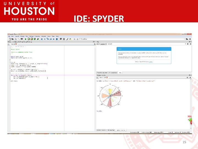
Task: Click the editor pane options gear icon
Action: point(95,44)
